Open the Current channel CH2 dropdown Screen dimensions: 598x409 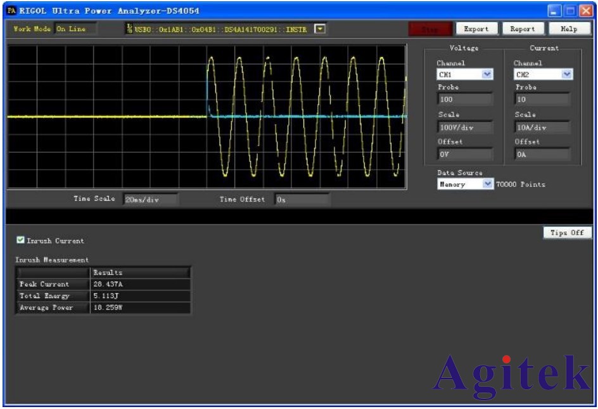[566, 74]
